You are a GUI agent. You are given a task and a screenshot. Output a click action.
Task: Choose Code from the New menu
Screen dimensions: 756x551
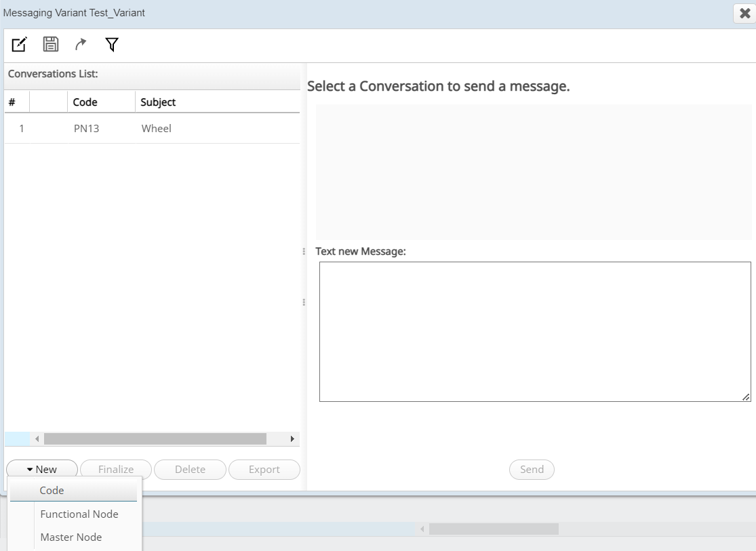[x=52, y=491]
